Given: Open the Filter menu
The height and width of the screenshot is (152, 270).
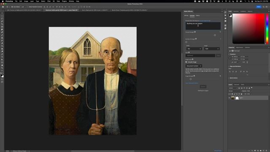Looking at the screenshot, I should [x=49, y=1].
